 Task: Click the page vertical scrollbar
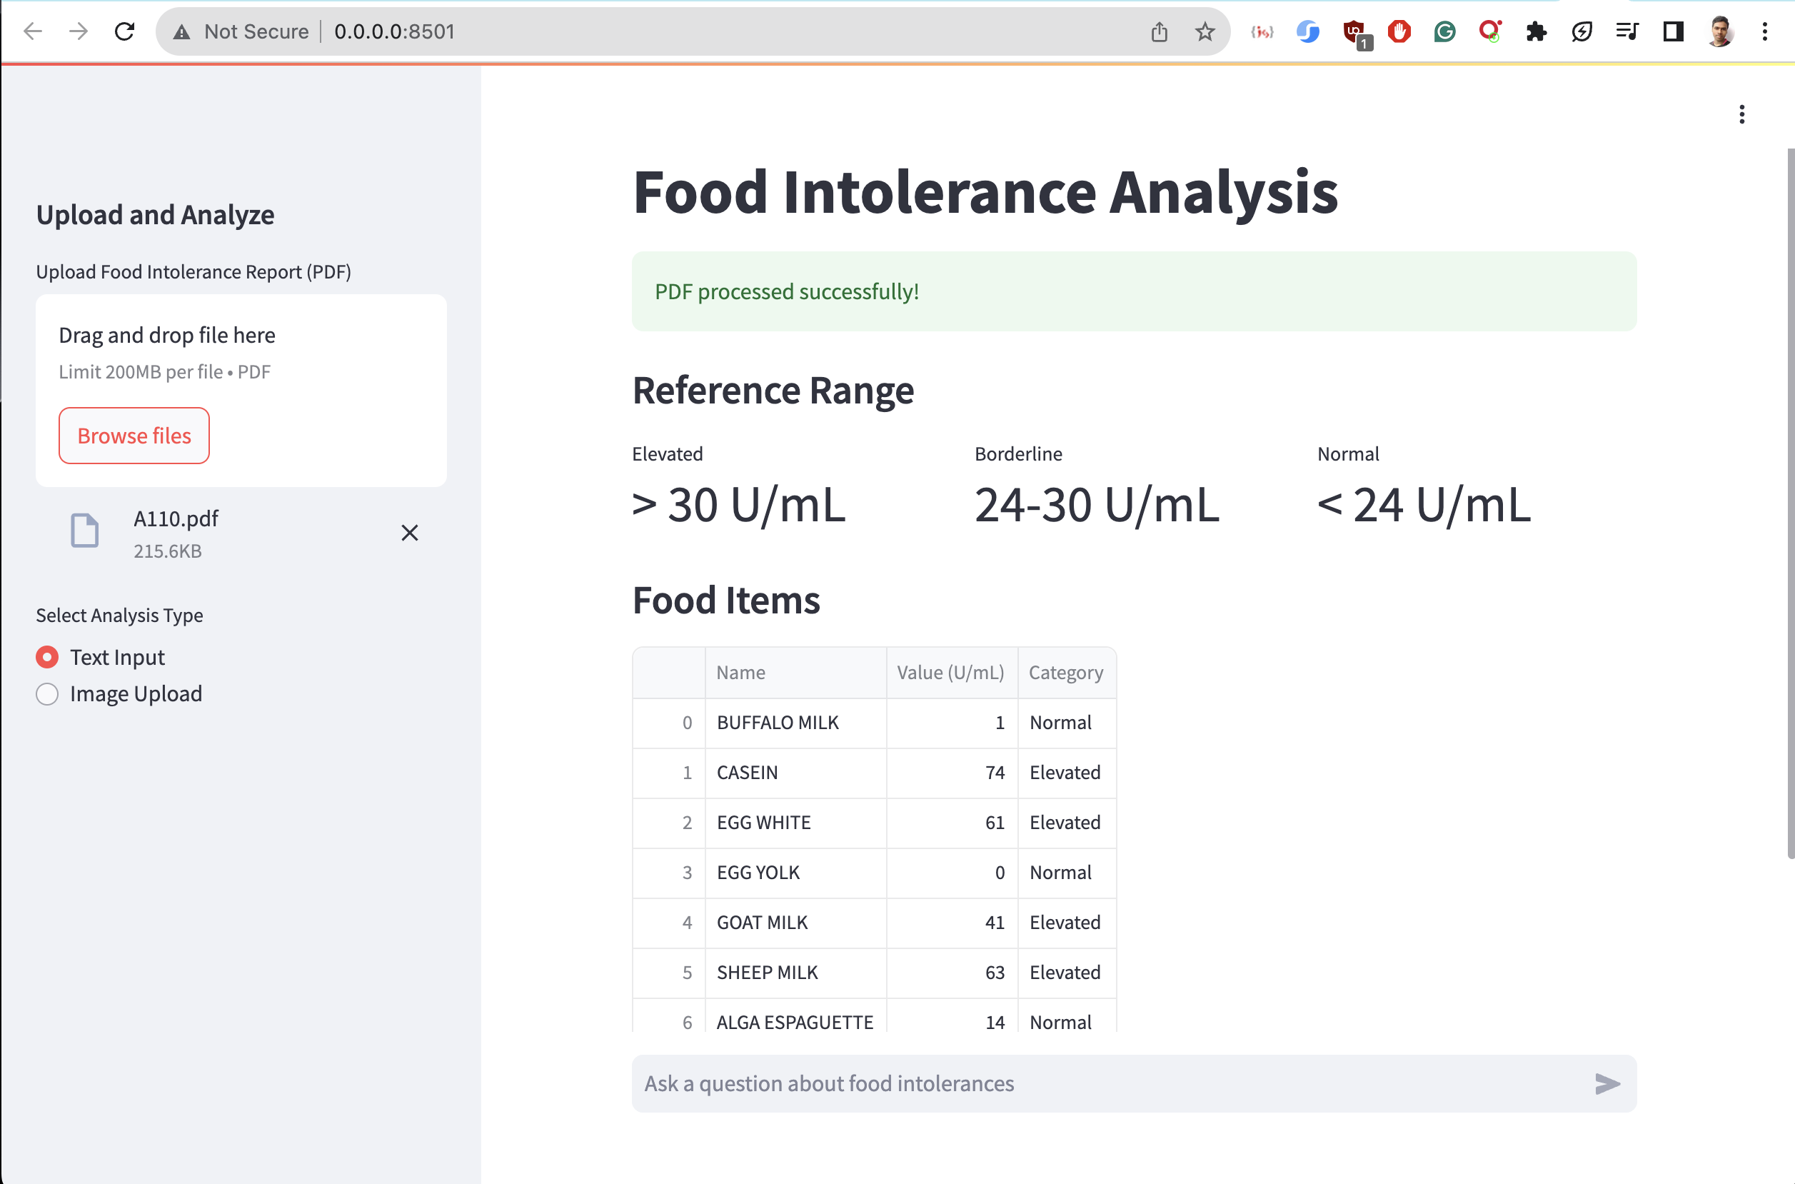1790,503
